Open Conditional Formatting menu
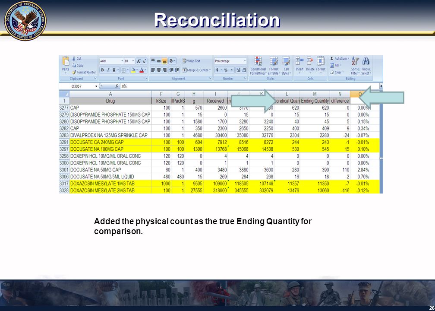Image resolution: width=435 pixels, height=311 pixels. coord(258,66)
